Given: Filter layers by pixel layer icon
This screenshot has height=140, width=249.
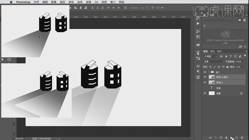Looking at the screenshot, I should tap(221, 56).
